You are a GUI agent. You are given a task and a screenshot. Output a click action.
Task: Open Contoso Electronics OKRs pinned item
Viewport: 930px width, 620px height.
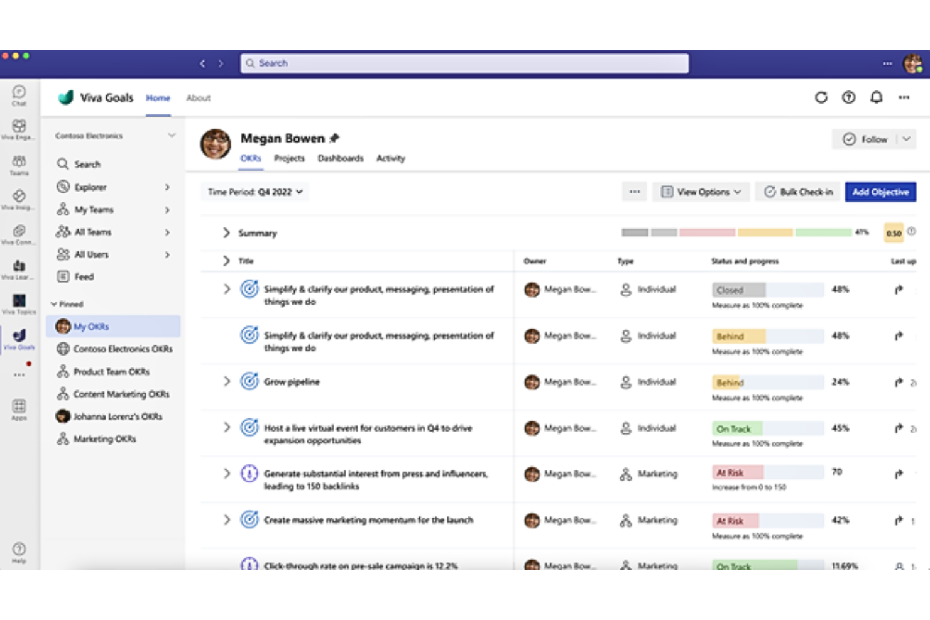pyautogui.click(x=113, y=349)
